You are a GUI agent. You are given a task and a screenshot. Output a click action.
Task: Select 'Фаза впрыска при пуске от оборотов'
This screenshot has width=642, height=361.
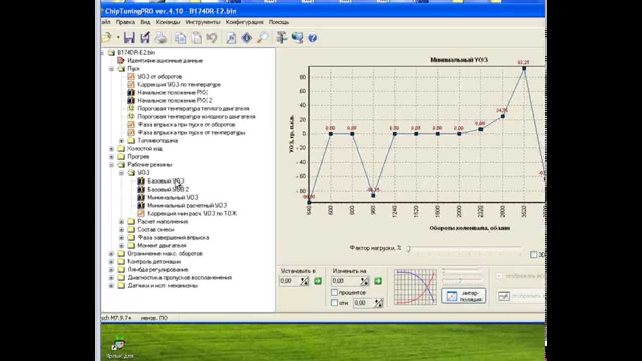186,125
